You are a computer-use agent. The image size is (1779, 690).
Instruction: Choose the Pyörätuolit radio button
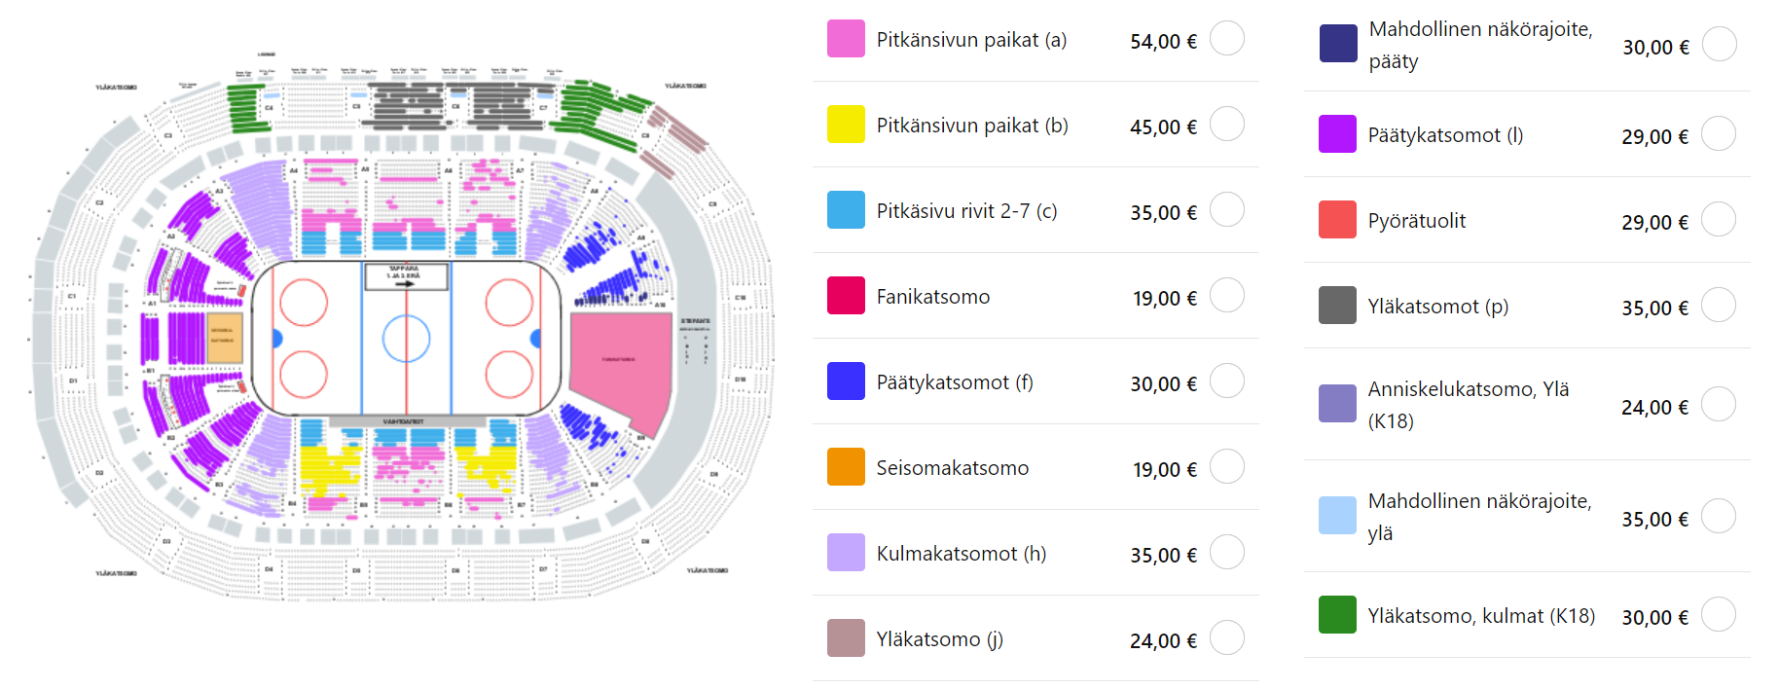tap(1719, 220)
